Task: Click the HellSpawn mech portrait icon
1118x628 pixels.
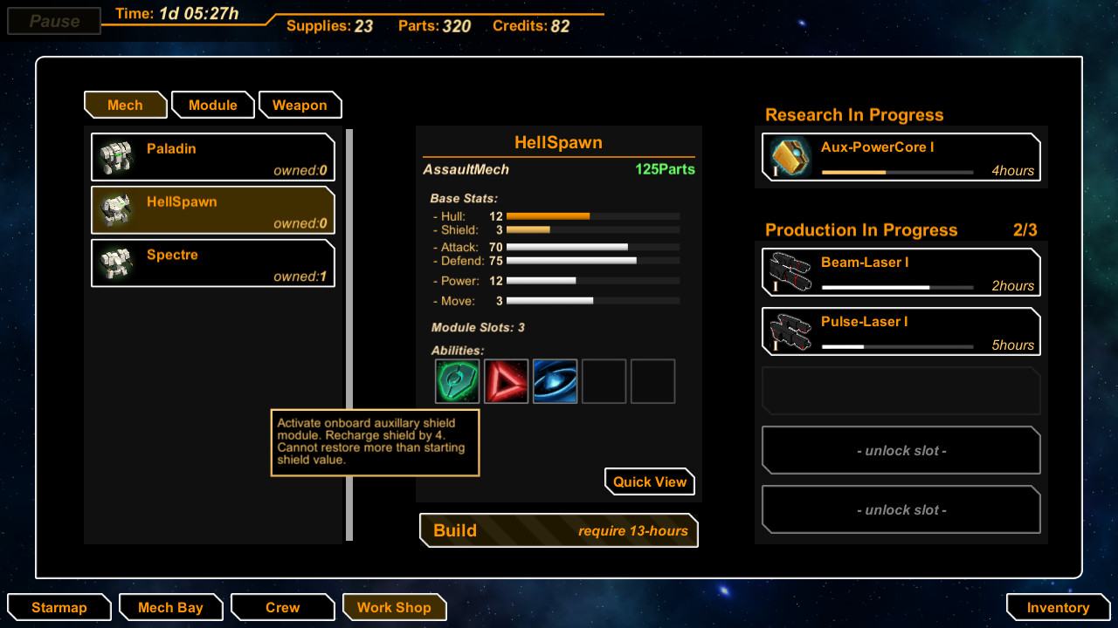Action: tap(116, 209)
